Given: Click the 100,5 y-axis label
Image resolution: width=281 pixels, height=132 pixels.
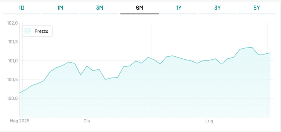Looking at the screenshot, I should click(x=13, y=79).
